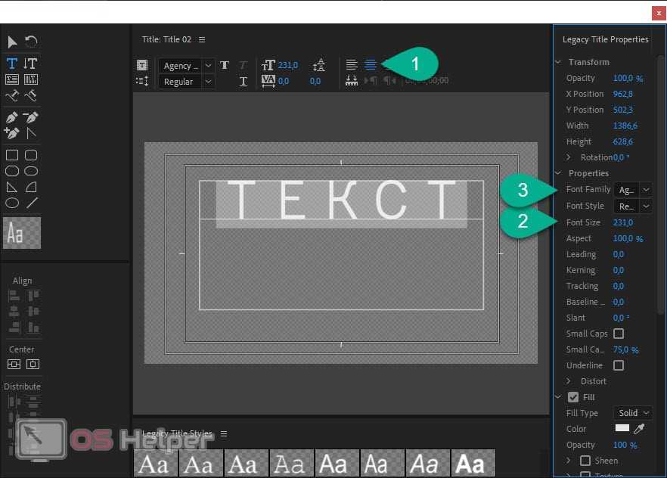Click the Bold text button in toolbar
The height and width of the screenshot is (478, 667).
[225, 66]
